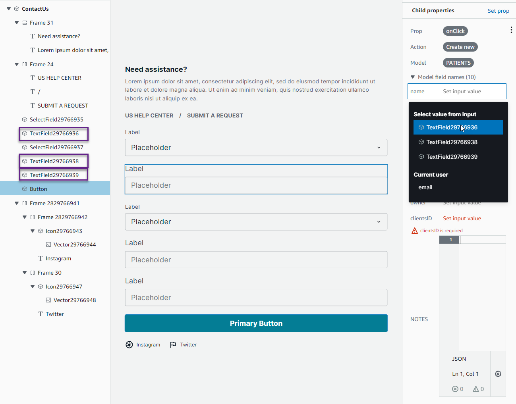Click the ContactUs component icon in the tree
This screenshot has width=516, height=404.
click(16, 8)
